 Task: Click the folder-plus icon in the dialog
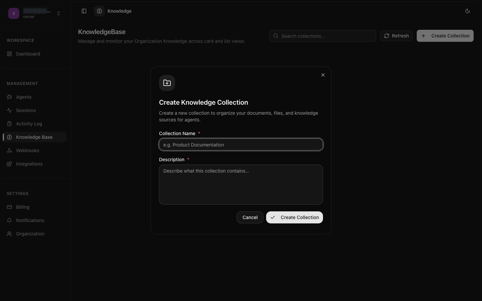tap(167, 83)
